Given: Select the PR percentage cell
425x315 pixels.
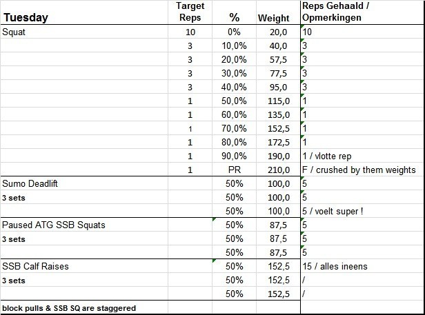Looking at the screenshot, I should click(x=233, y=170).
